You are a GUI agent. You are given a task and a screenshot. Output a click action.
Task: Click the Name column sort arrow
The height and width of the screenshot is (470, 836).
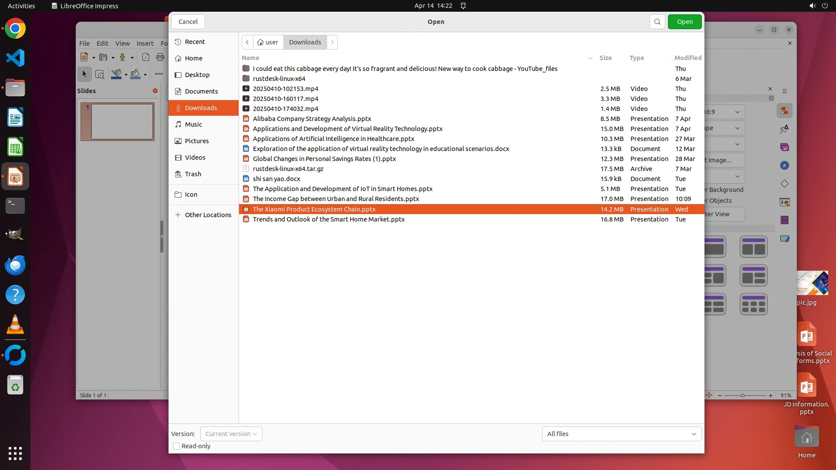(x=590, y=58)
